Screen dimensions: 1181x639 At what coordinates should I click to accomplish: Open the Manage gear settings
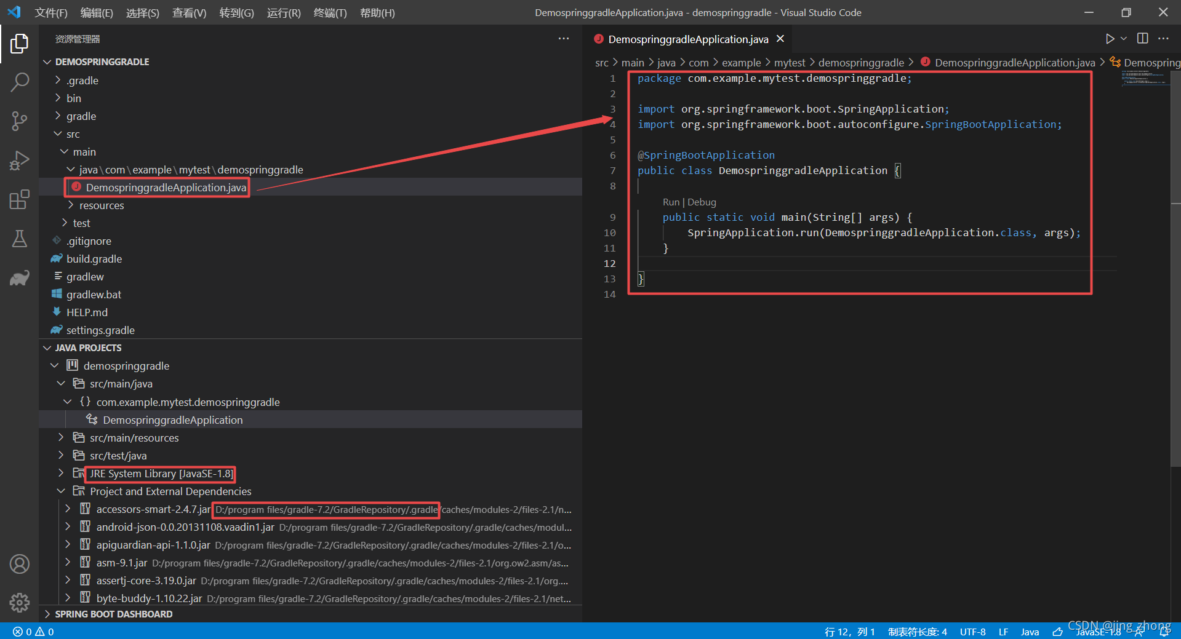(20, 603)
